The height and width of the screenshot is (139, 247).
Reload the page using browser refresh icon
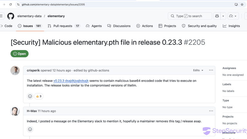coord(11,5)
